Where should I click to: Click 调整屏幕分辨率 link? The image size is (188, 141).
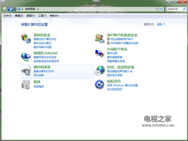116,61
